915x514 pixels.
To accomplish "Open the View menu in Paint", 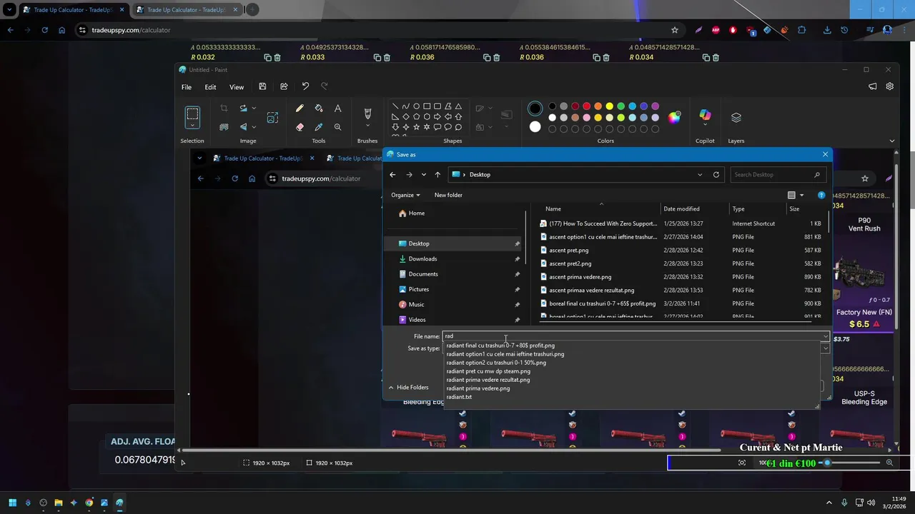I will 237,87.
